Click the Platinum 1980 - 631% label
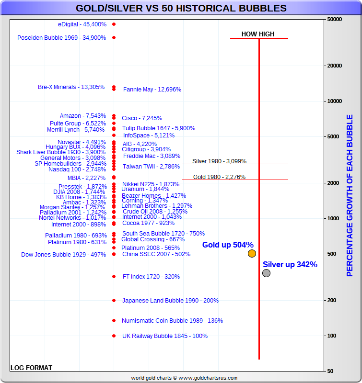Image resolution: width=362 pixels, height=383 pixels. pos(77,242)
